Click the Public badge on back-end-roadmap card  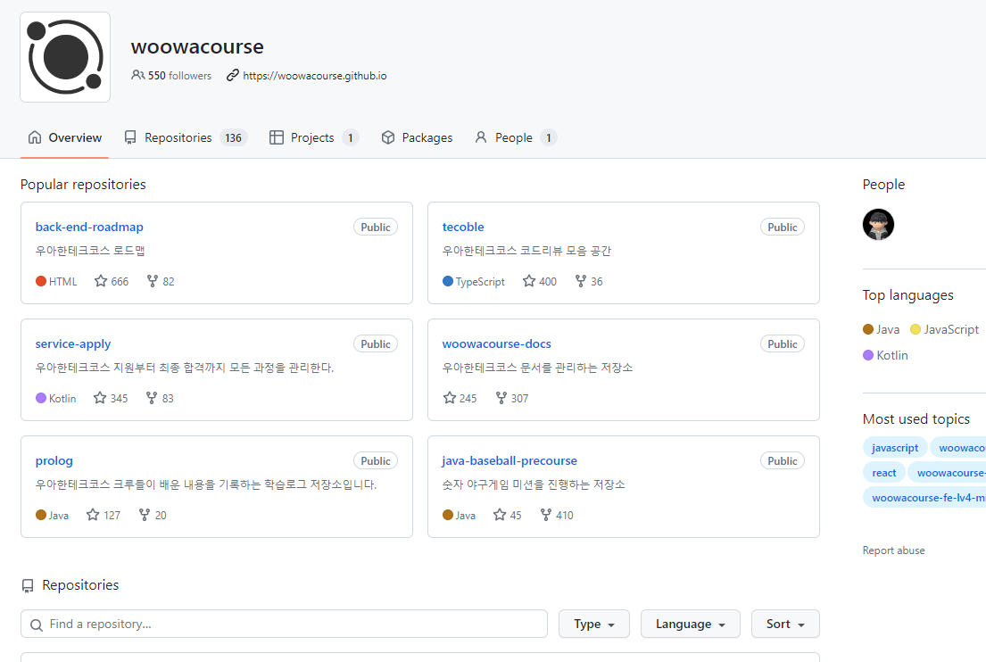pos(376,227)
